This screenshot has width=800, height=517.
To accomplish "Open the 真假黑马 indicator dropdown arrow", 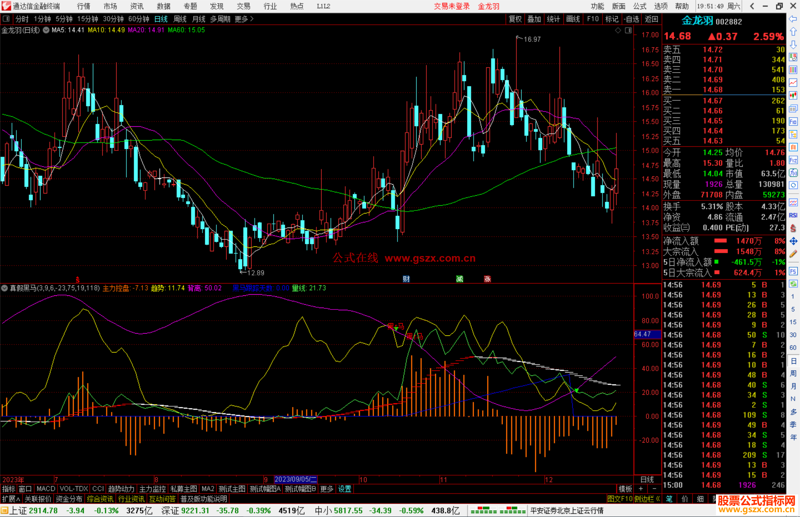I will [x=4, y=288].
